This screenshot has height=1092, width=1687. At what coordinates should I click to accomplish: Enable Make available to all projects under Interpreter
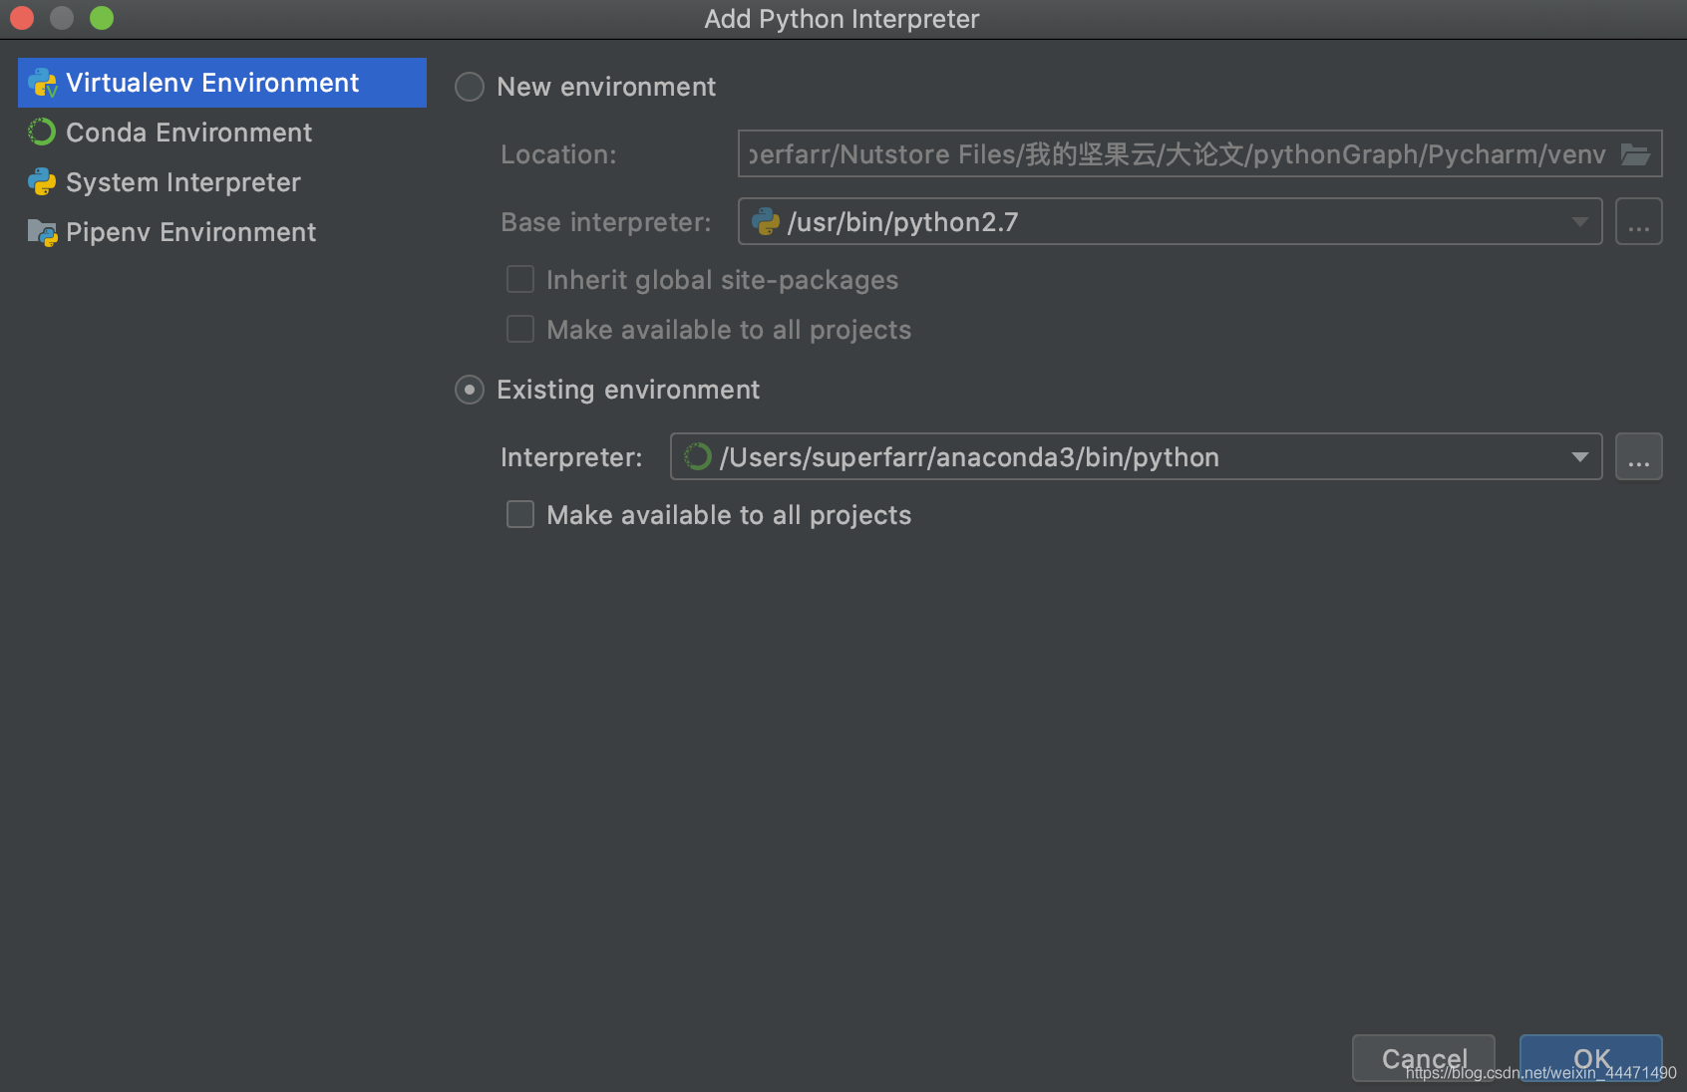pos(520,514)
